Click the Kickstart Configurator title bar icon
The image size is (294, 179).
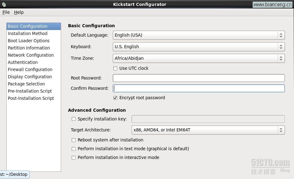pos(4,4)
